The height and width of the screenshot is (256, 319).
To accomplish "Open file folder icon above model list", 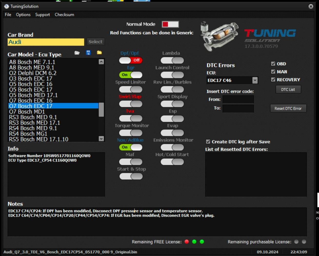I will (x=77, y=53).
